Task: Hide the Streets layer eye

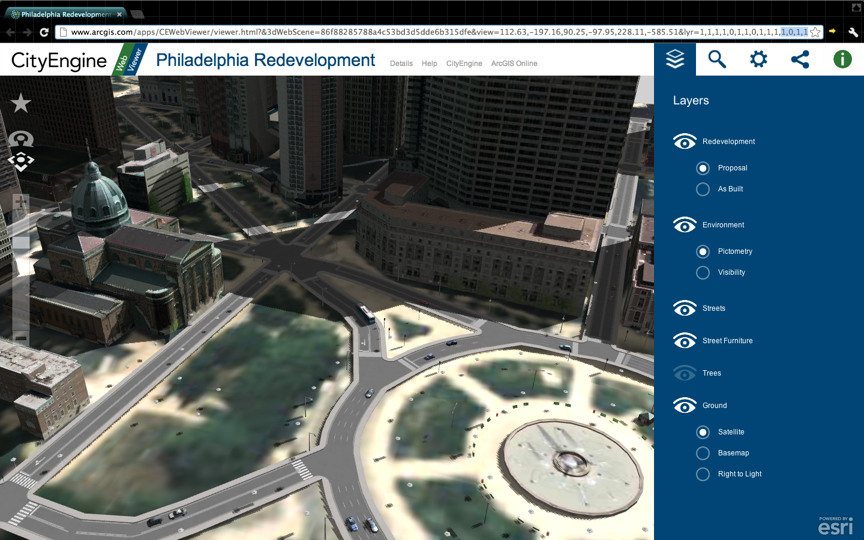Action: (685, 308)
